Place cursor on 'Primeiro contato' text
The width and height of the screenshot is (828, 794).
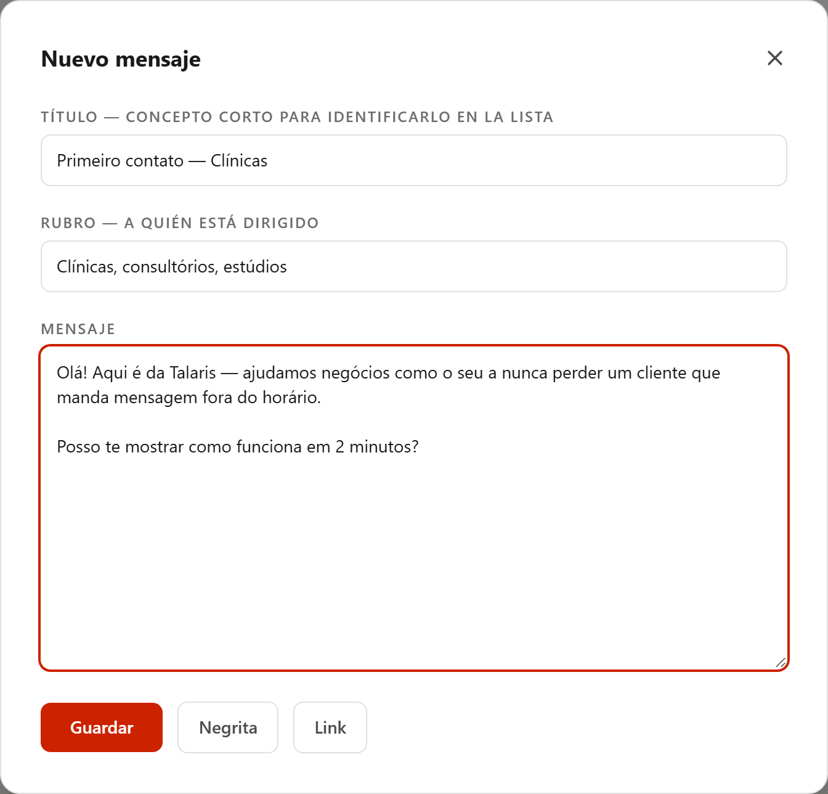[120, 161]
